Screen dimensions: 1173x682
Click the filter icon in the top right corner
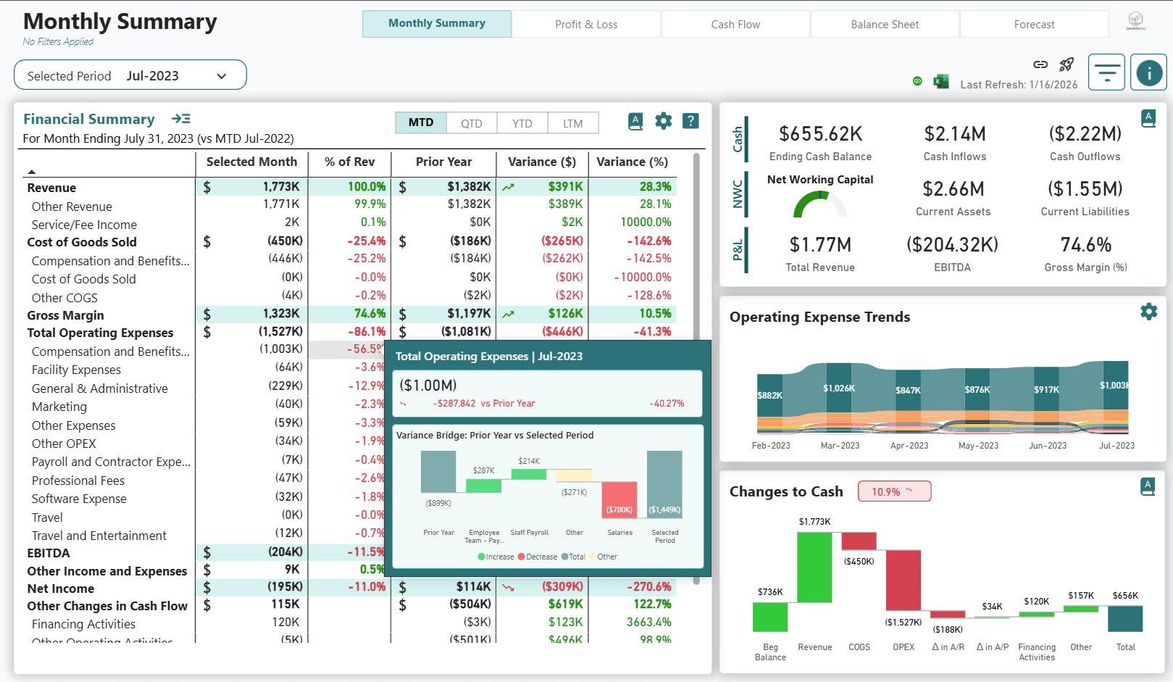click(x=1106, y=72)
